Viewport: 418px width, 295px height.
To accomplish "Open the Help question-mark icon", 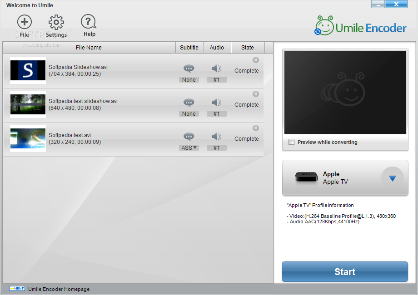I will [x=89, y=25].
